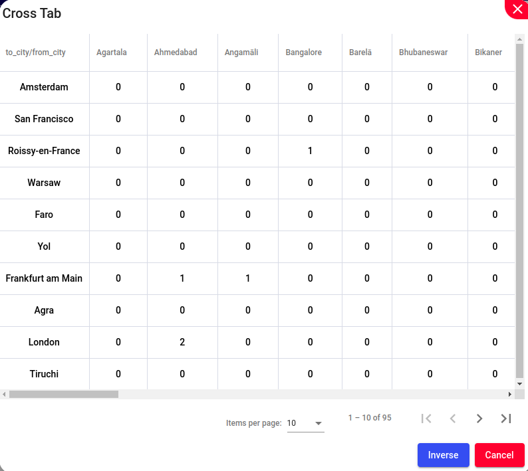Click the Inverse button

pos(443,455)
